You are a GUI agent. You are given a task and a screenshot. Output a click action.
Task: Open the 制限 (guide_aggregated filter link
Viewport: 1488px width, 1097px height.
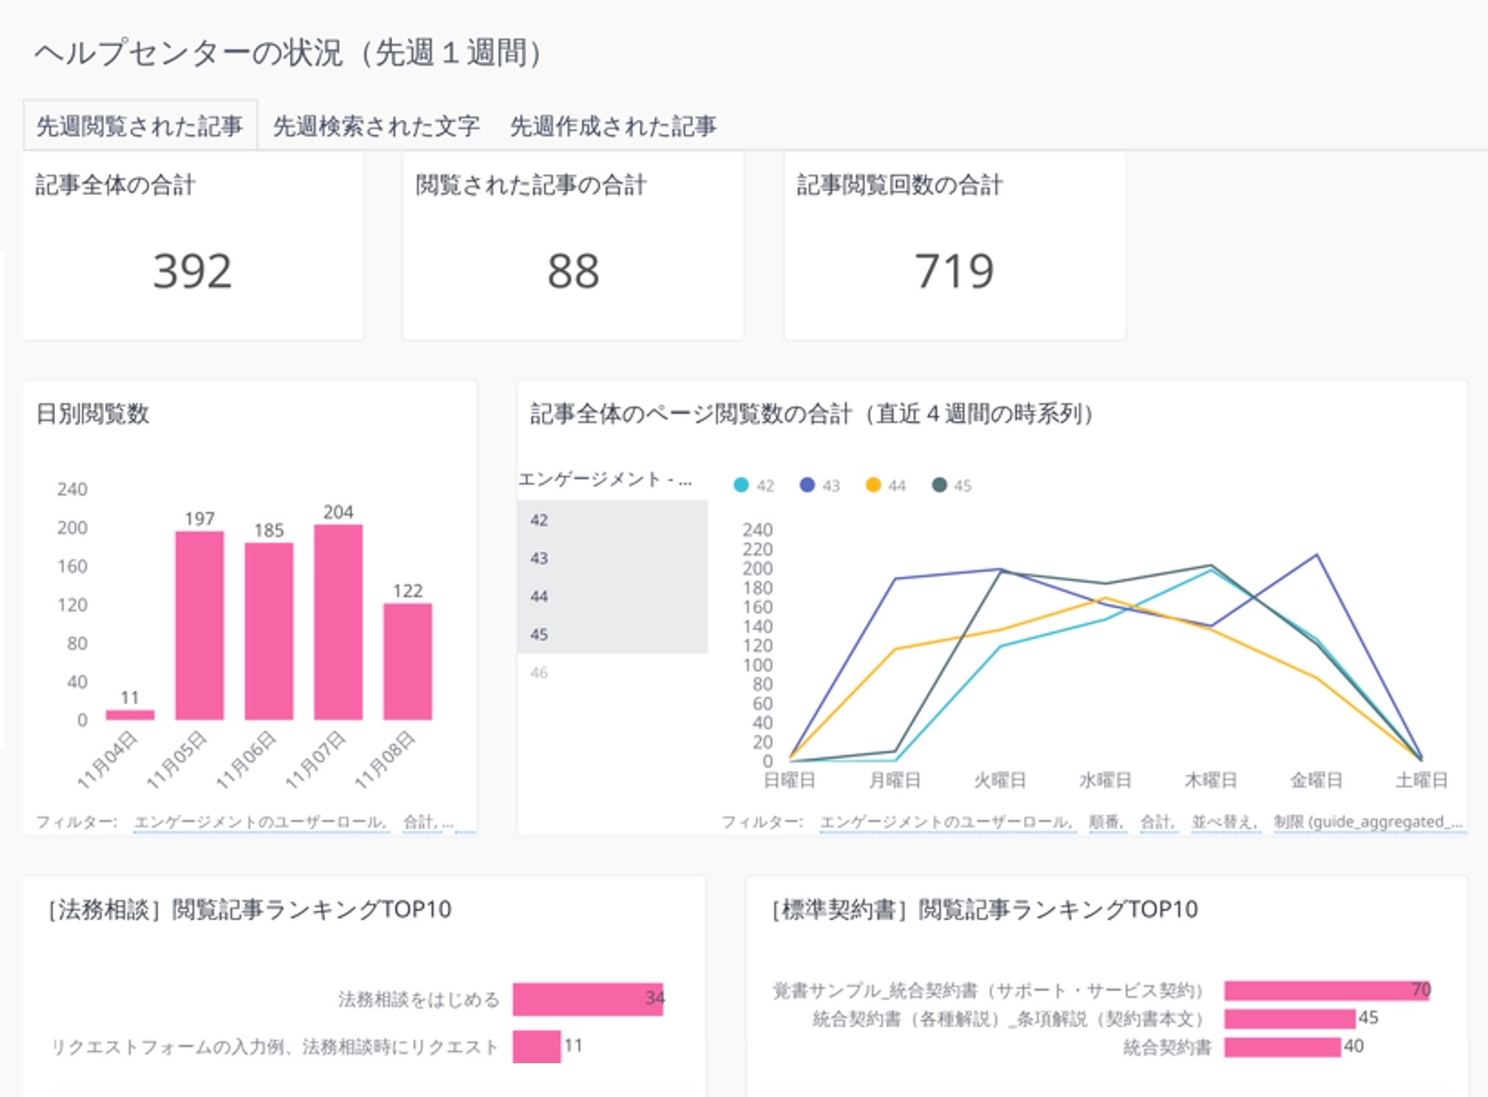[1368, 821]
